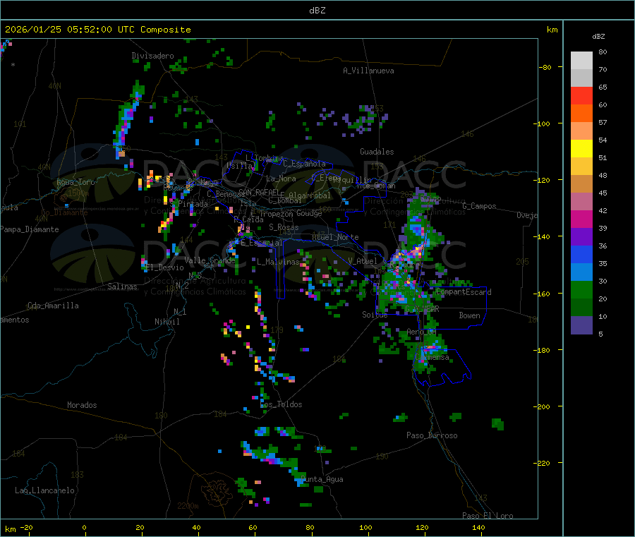Select the Cda_Amarilla label
635x537 pixels.
[x=53, y=306]
